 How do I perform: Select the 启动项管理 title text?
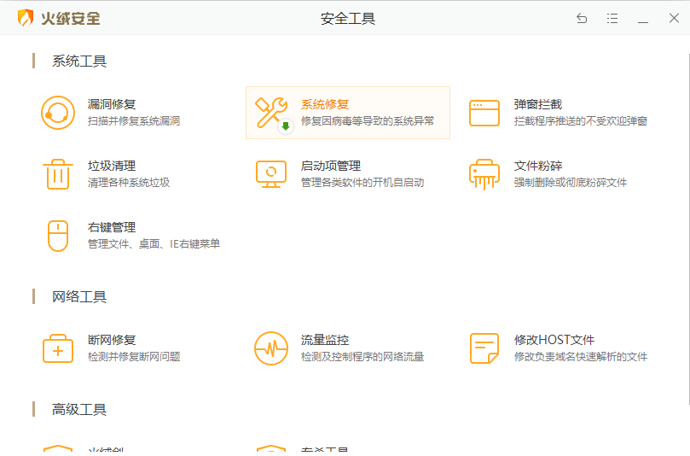[x=330, y=166]
